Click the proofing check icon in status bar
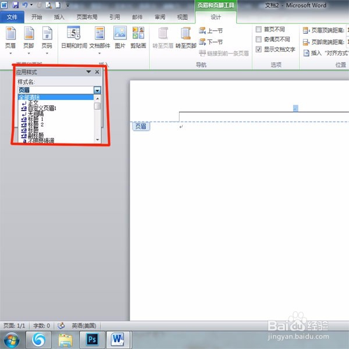The height and width of the screenshot is (349, 349). point(61,326)
